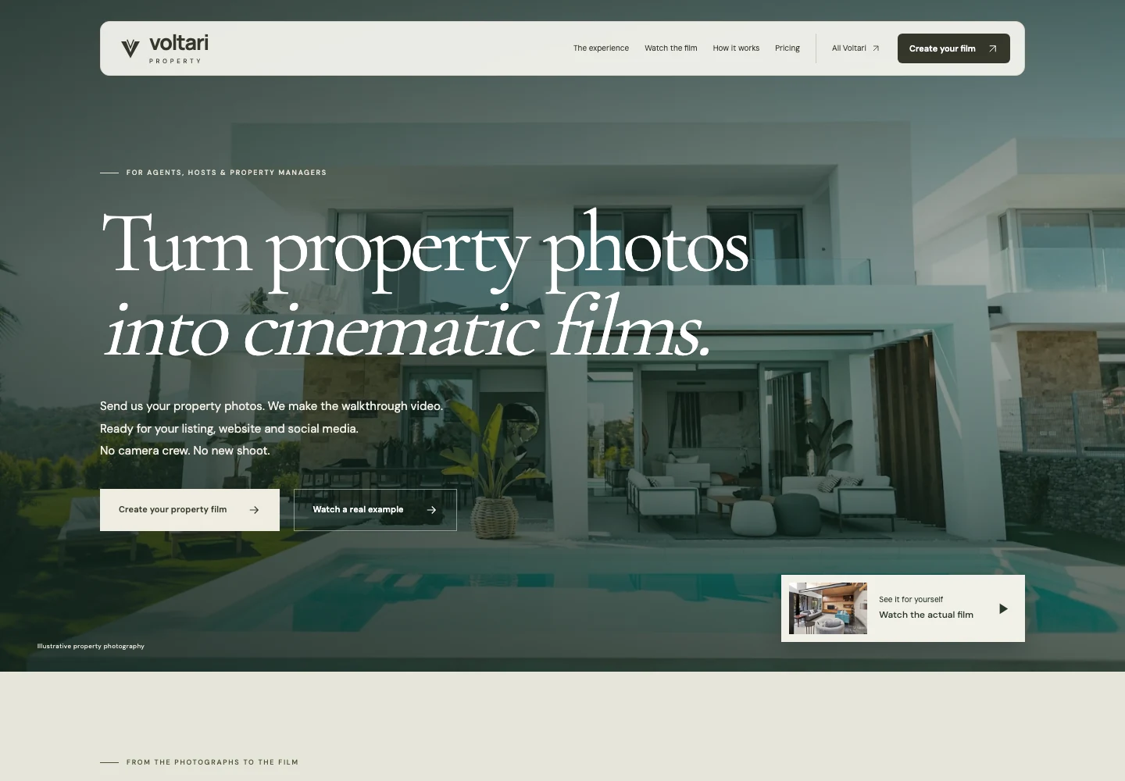
Task: Click 'Send us your property photos' sentence
Action: click(x=182, y=406)
